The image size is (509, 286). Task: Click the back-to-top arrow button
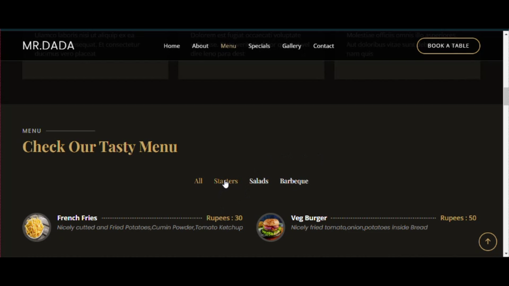pos(487,242)
